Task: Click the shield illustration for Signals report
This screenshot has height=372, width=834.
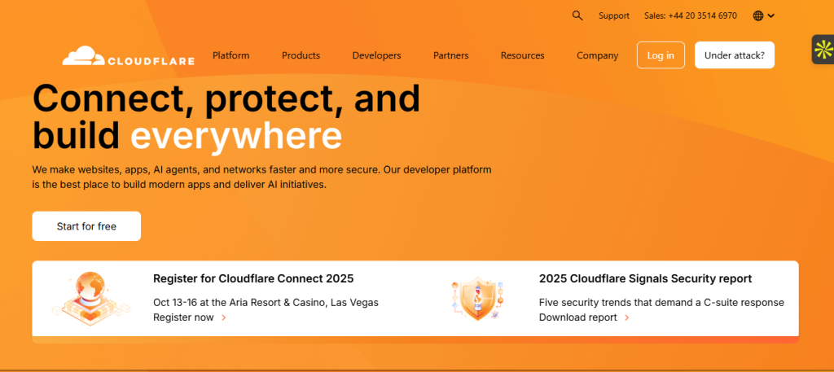Action: 477,298
